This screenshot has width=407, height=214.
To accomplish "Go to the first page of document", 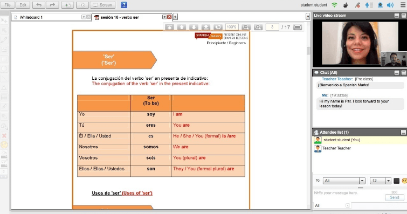I will tap(169, 27).
